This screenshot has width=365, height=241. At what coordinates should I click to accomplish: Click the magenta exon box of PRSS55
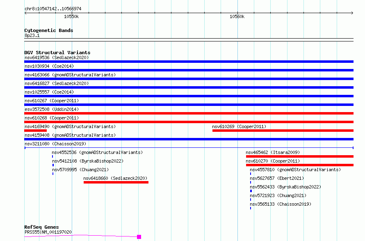139,237
